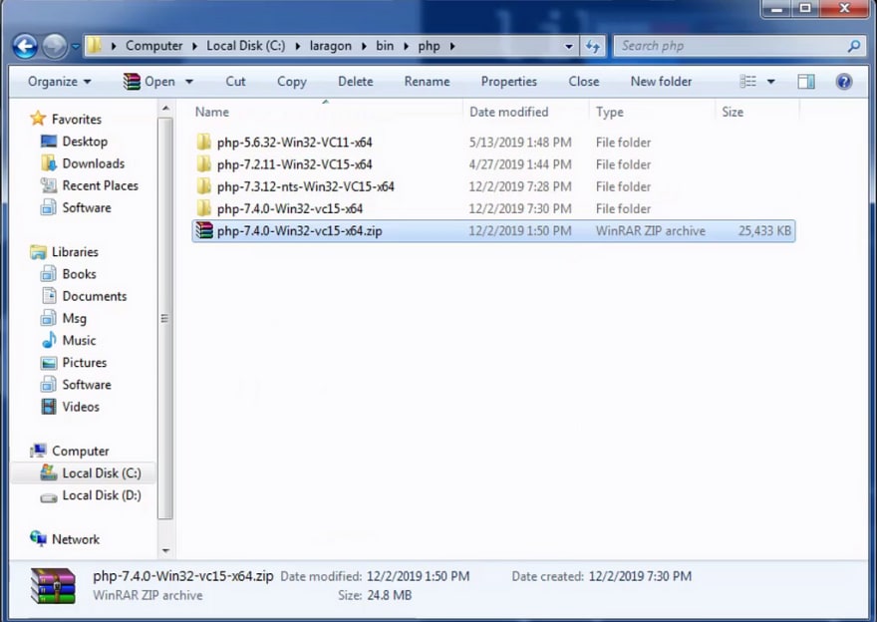Image resolution: width=877 pixels, height=622 pixels.
Task: Open recent pages dropdown next to Forward
Action: click(x=75, y=47)
